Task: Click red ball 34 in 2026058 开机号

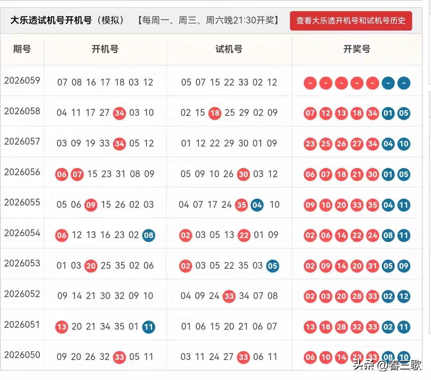Action: coord(119,113)
